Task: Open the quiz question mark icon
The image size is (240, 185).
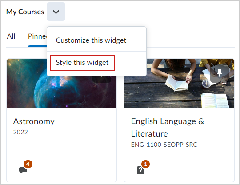Action: pyautogui.click(x=140, y=170)
